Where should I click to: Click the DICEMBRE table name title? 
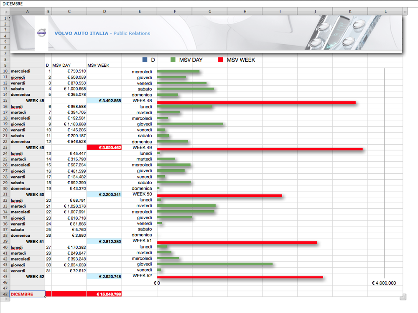[13, 4]
